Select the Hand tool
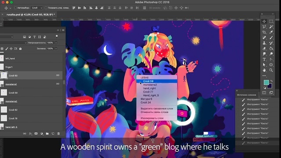281x158 pixels. point(264,70)
